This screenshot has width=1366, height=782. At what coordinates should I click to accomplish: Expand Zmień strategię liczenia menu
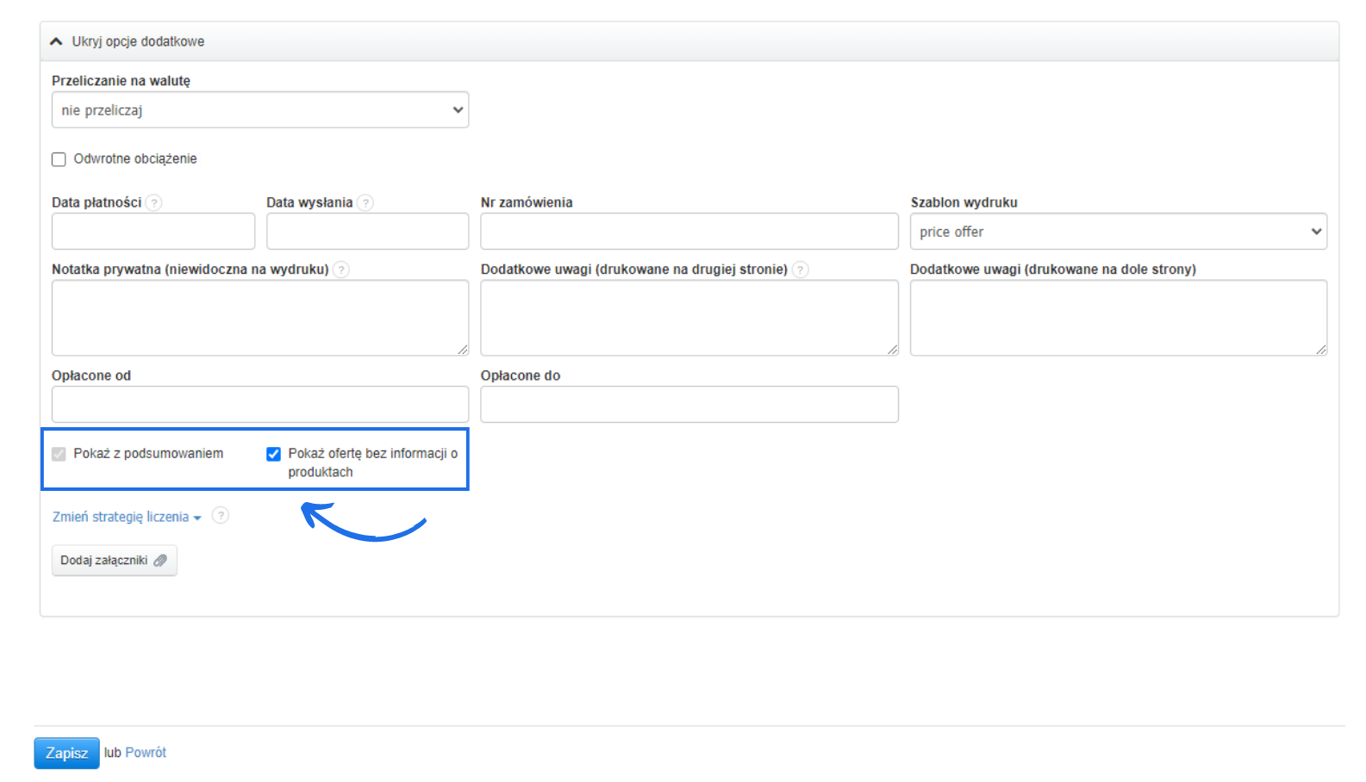[126, 517]
